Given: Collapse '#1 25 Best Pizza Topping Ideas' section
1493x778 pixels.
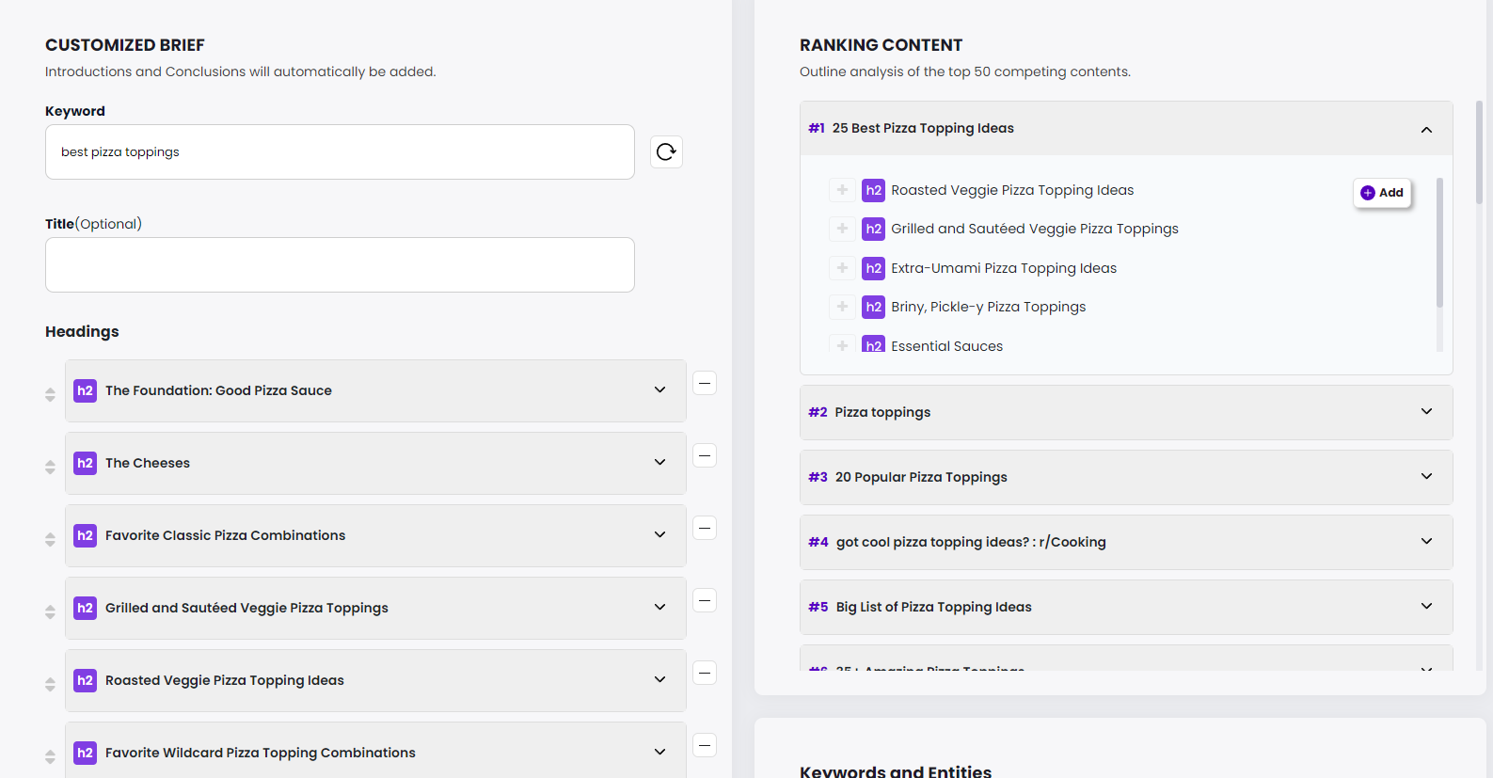Looking at the screenshot, I should [1426, 129].
